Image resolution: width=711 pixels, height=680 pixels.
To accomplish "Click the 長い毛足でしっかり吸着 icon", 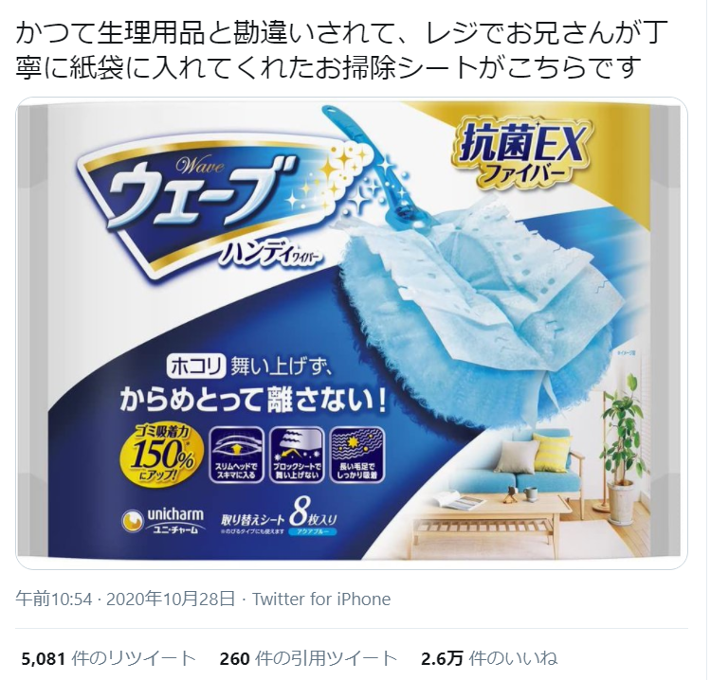I will point(357,455).
